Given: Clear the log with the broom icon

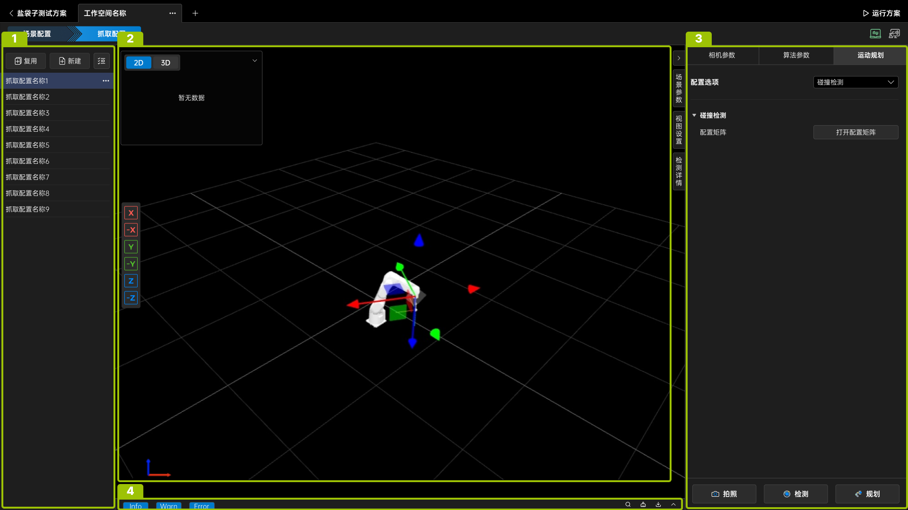Looking at the screenshot, I should [x=643, y=504].
